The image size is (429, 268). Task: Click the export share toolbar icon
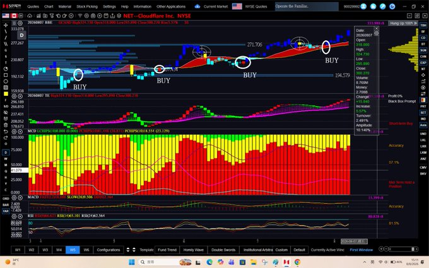click(112, 16)
